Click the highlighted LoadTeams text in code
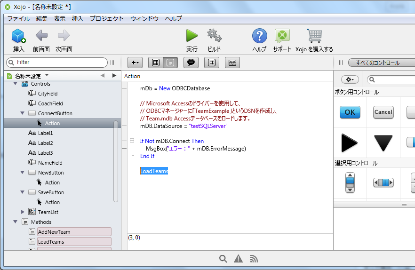Screen dimensions: 415x270 pyautogui.click(x=154, y=171)
